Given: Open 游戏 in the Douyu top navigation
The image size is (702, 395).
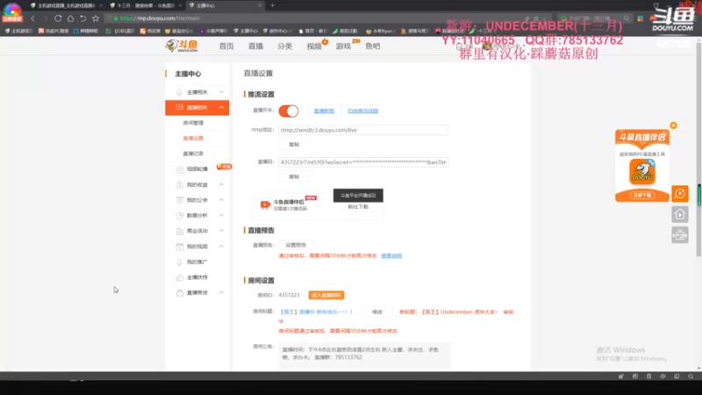Looking at the screenshot, I should coord(343,47).
